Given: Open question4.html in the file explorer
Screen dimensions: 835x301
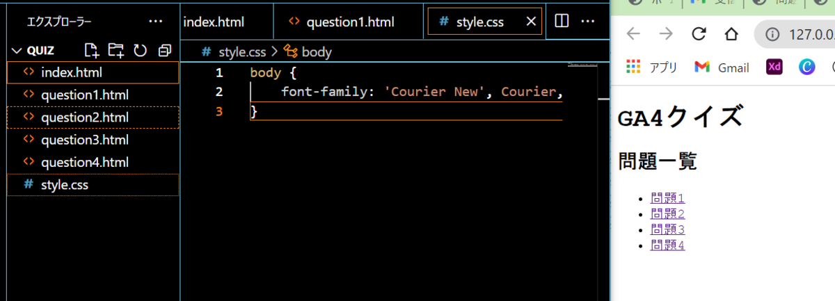Looking at the screenshot, I should (x=93, y=162).
